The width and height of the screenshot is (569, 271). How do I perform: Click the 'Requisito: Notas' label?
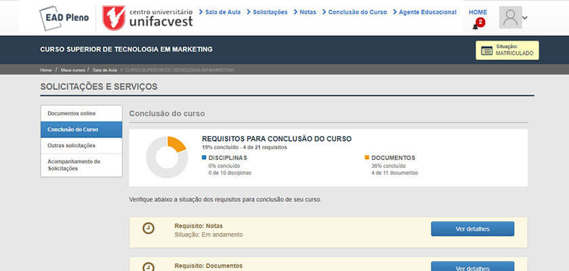tap(198, 226)
